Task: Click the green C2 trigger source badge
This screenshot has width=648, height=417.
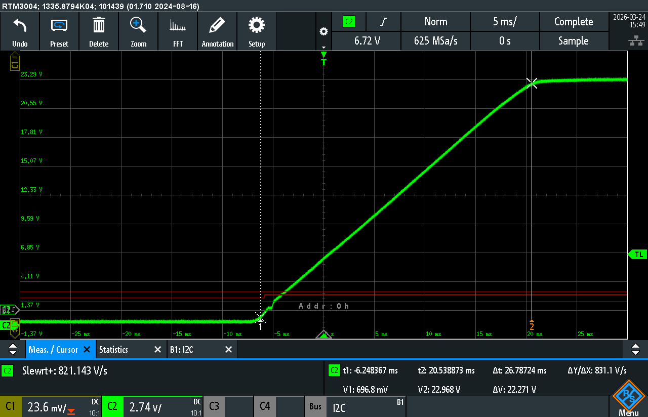Action: tap(349, 22)
